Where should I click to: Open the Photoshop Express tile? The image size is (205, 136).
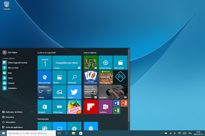[120, 77]
